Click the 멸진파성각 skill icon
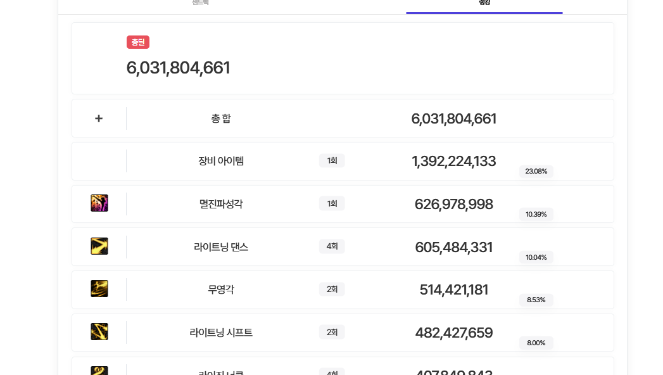The image size is (663, 375). [x=99, y=203]
